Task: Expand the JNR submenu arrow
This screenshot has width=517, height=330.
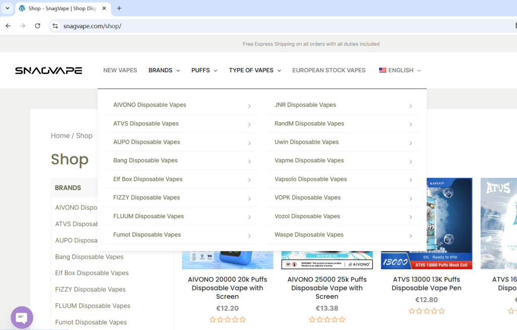Action: click(x=411, y=106)
